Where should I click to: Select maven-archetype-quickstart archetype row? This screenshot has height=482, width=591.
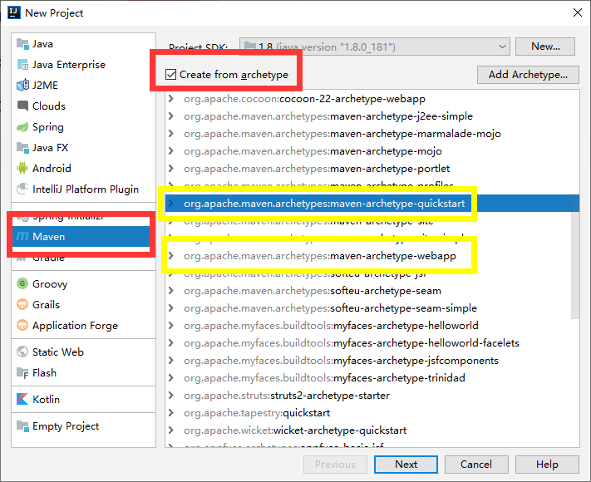click(372, 204)
